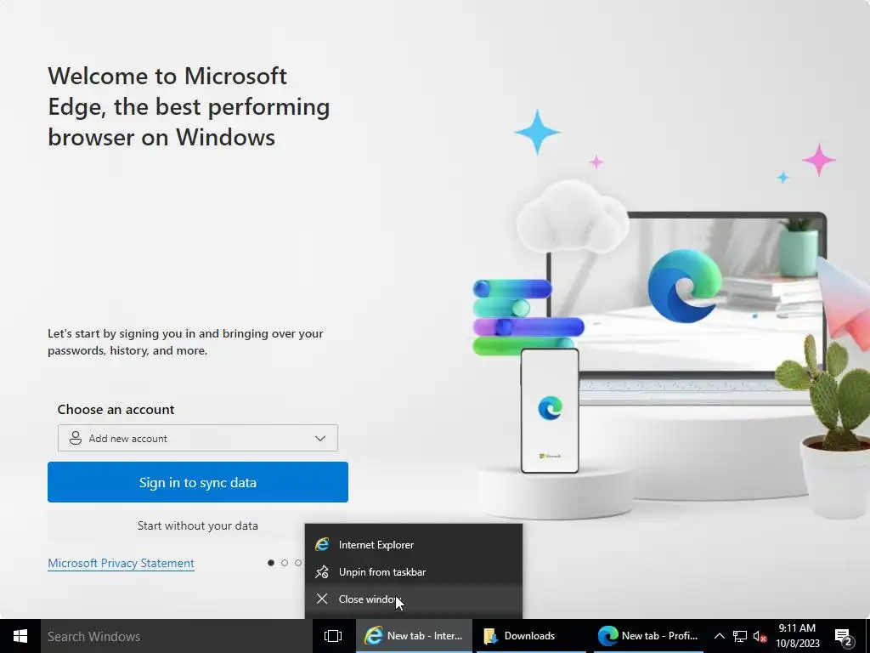Show hidden system tray icons
870x653 pixels.
point(719,636)
